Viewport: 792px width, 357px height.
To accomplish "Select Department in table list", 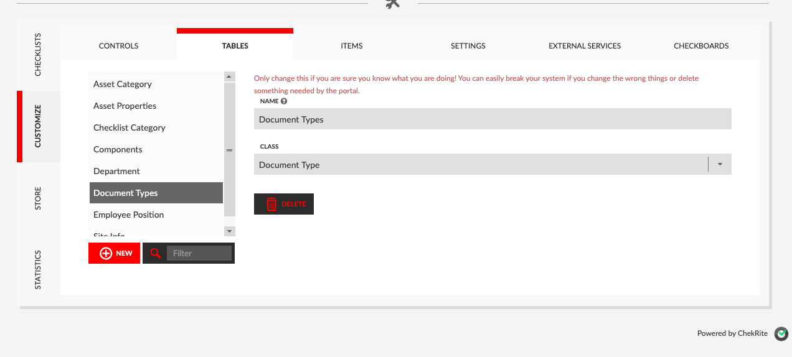I will [156, 171].
